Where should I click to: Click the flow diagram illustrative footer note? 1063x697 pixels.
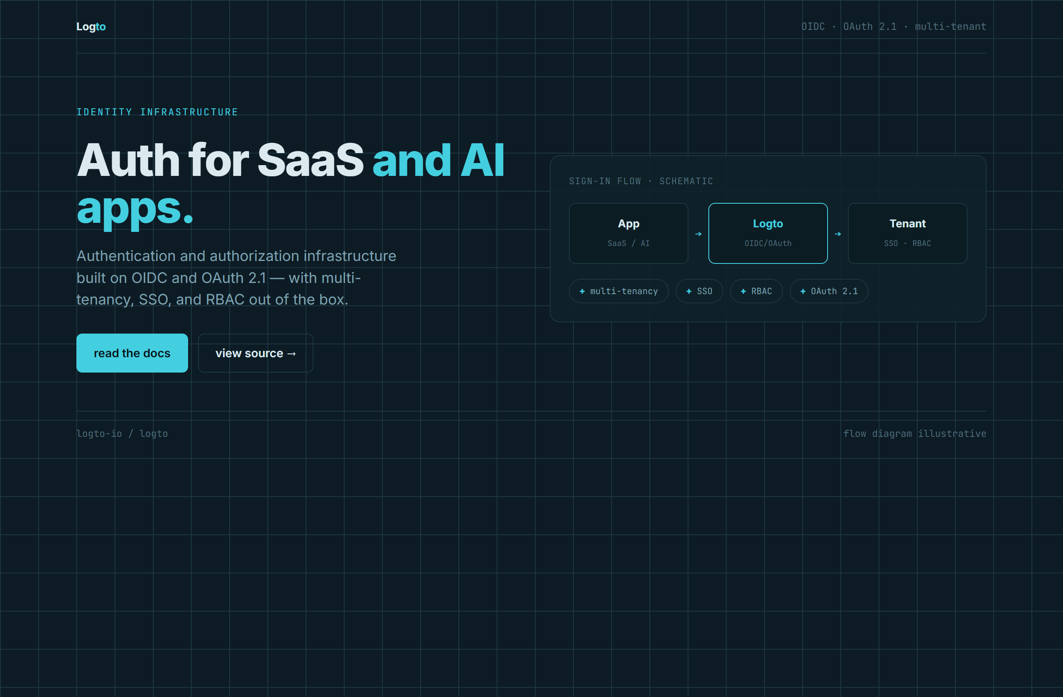click(x=914, y=434)
